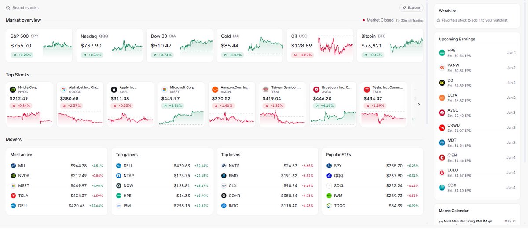Open MDT earnings entry dated Jun 3
The width and height of the screenshot is (528, 229).
(477, 142)
